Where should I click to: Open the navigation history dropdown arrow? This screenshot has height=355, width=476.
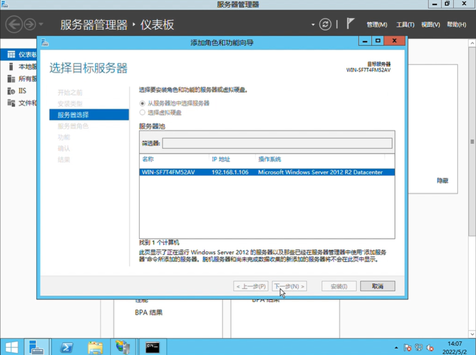pyautogui.click(x=41, y=24)
